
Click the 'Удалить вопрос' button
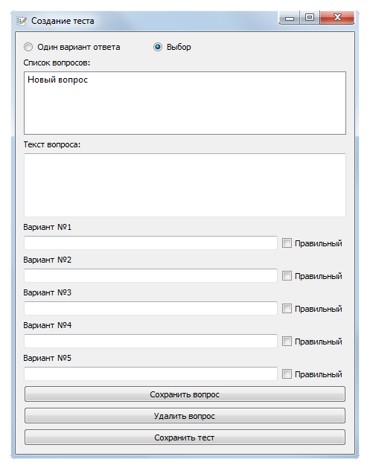point(185,416)
